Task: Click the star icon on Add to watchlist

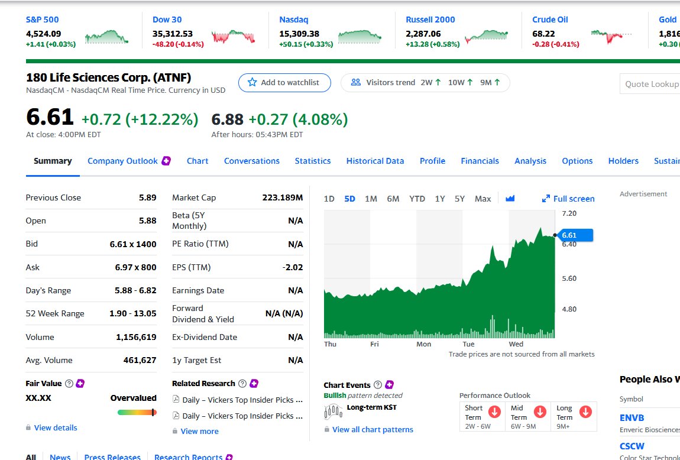Action: (252, 82)
